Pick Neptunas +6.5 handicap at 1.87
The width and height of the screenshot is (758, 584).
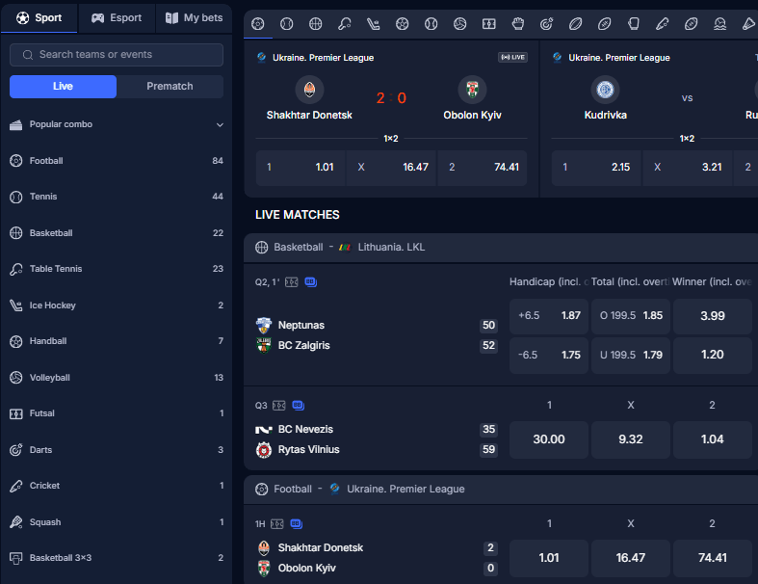point(549,316)
